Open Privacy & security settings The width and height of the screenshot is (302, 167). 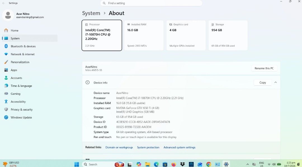tap(30, 109)
